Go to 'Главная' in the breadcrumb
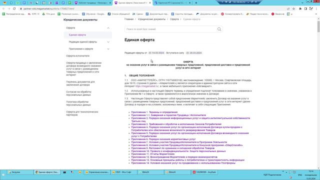This screenshot has width=320, height=180. point(129,19)
